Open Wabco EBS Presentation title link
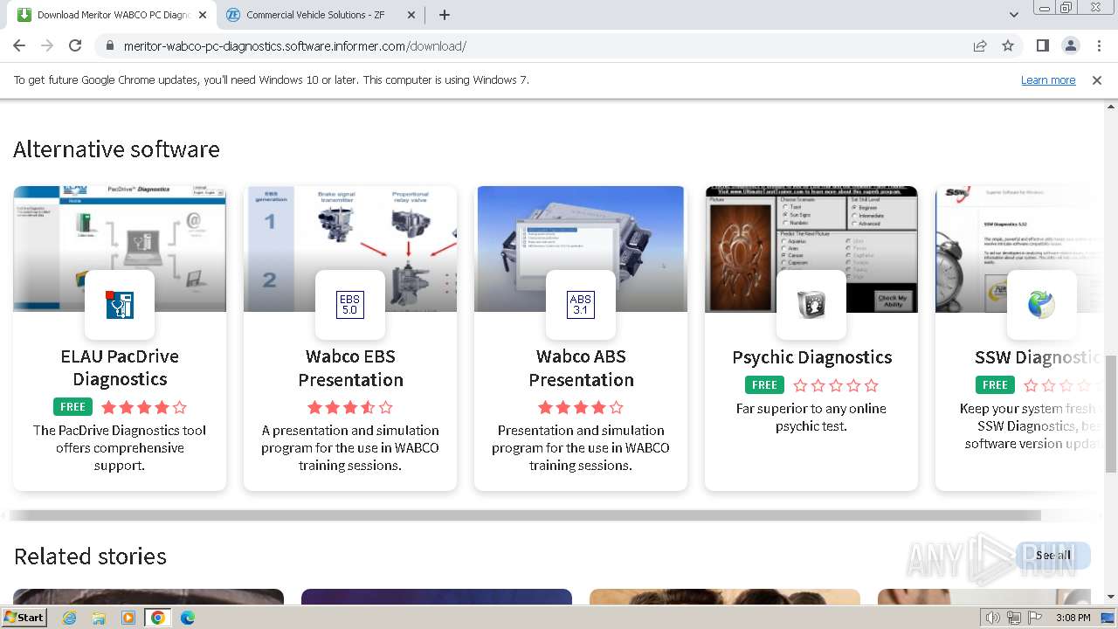 [350, 368]
